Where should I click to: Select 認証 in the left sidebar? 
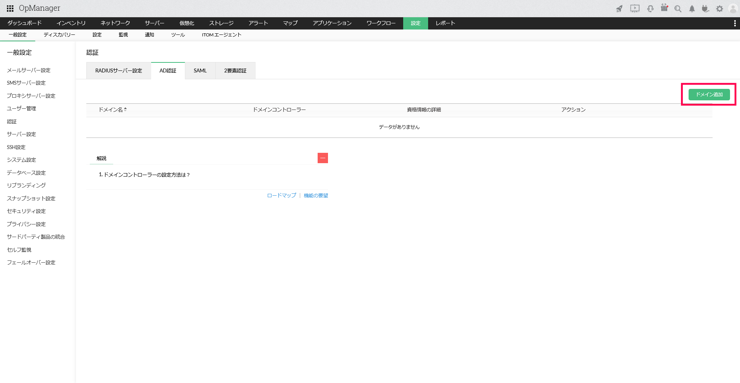click(x=12, y=122)
